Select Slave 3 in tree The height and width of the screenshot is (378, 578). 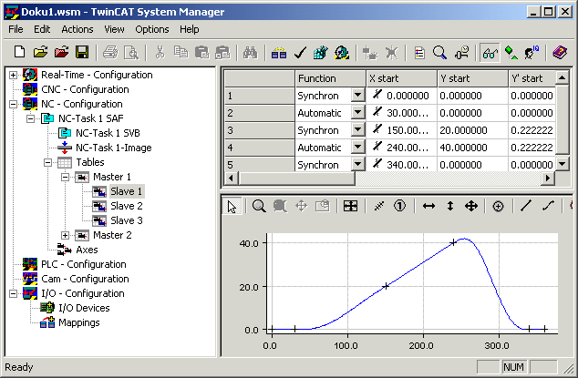[x=127, y=220]
